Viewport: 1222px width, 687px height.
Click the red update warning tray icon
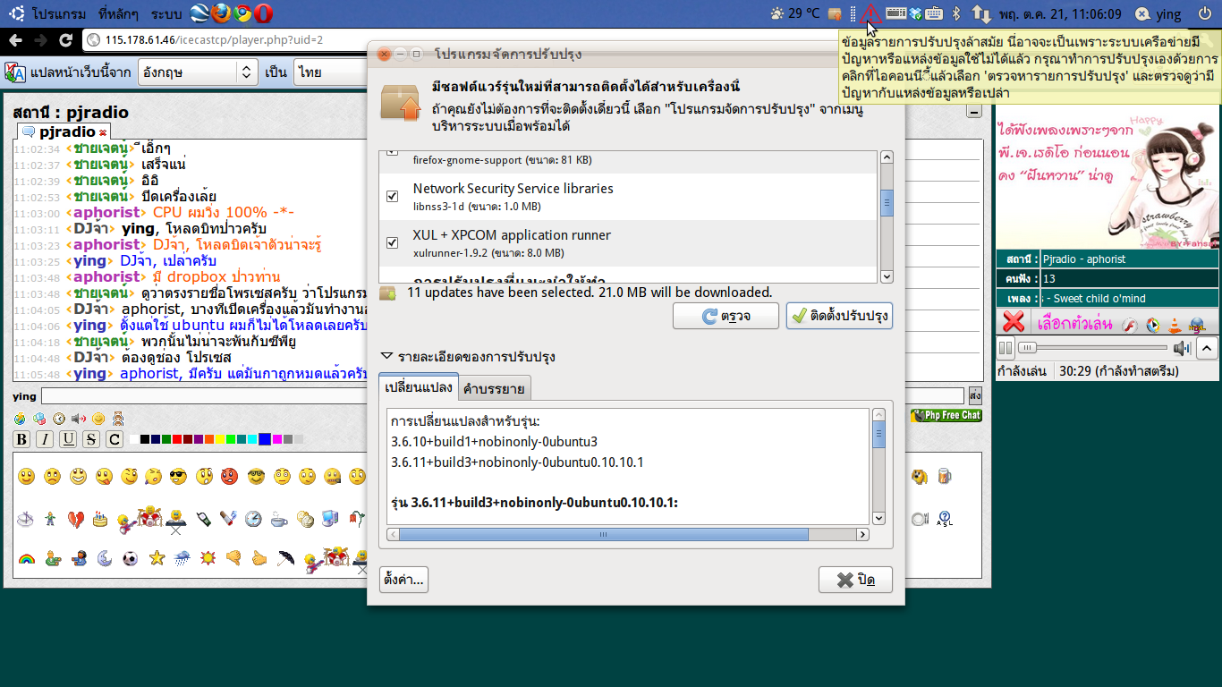870,13
